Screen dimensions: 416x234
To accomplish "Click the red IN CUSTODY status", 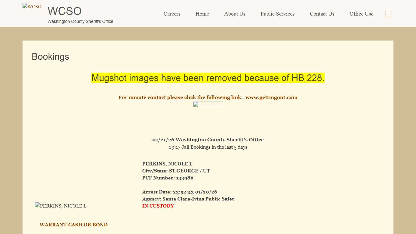I will (158, 206).
